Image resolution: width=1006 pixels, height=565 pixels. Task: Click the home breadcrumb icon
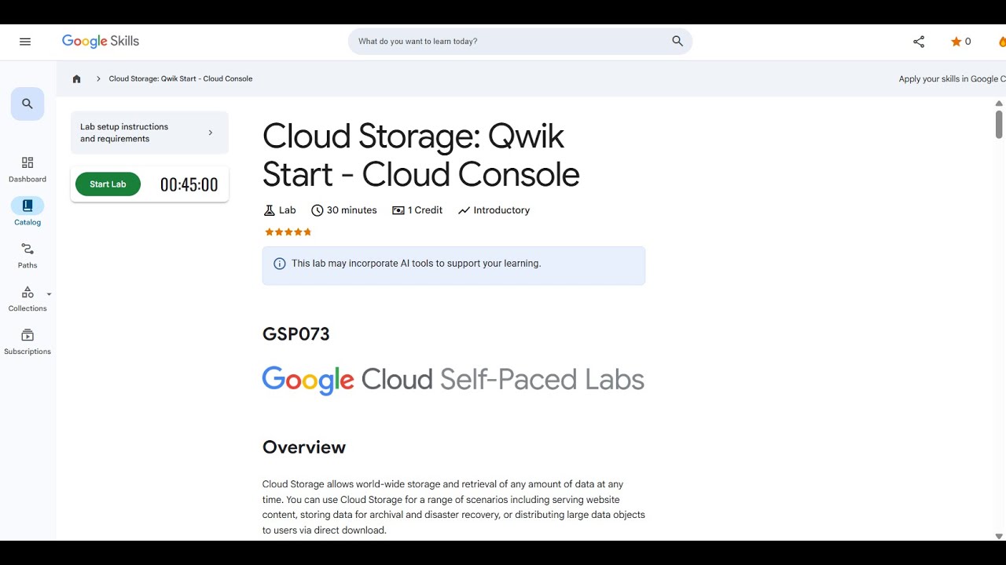(x=76, y=78)
